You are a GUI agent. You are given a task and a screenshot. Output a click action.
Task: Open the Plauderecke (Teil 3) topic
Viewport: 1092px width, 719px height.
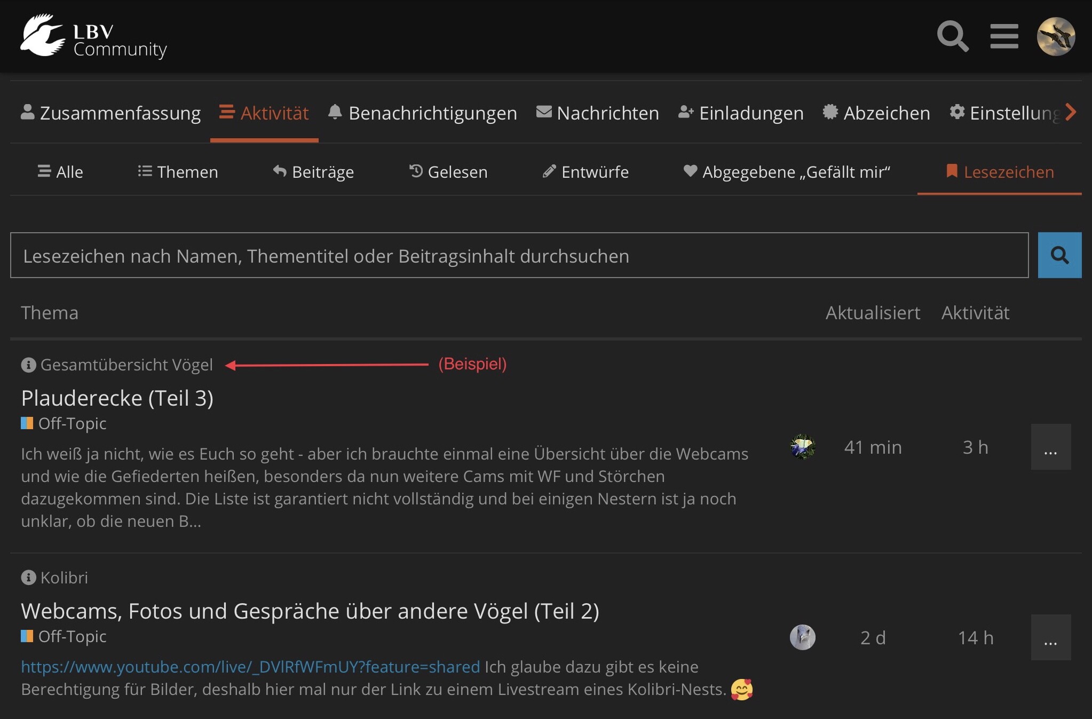point(117,398)
